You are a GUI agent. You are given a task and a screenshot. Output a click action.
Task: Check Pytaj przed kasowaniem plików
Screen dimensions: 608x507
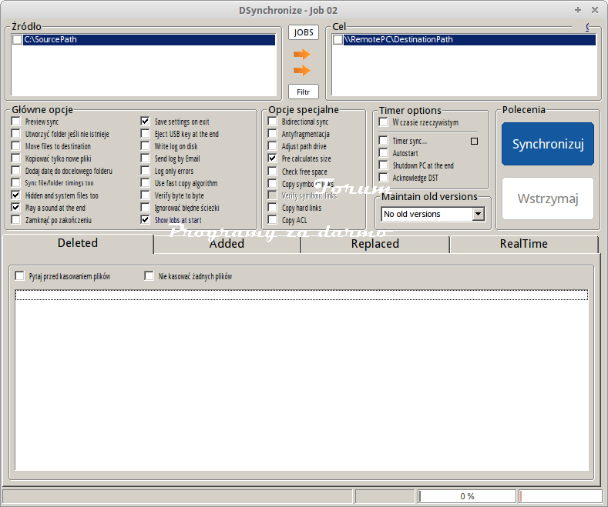point(19,276)
